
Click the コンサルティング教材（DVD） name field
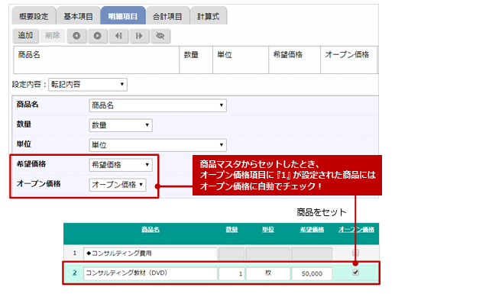151,273
